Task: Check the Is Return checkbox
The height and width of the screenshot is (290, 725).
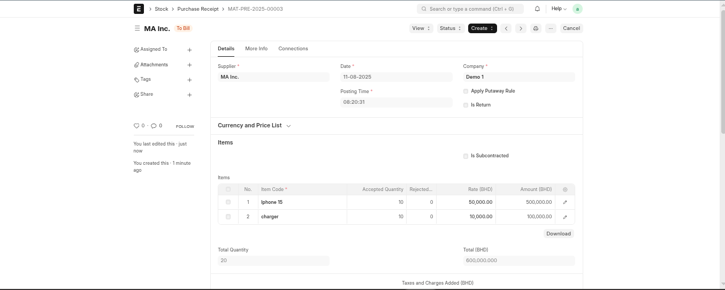Action: click(x=465, y=105)
